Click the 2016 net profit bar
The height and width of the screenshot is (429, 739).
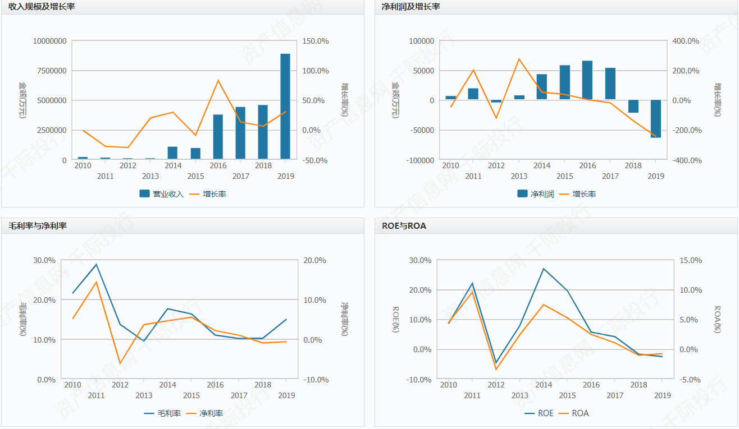(x=587, y=80)
